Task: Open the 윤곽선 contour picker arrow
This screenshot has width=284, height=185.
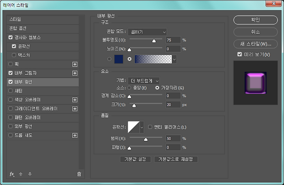Action: (x=142, y=127)
